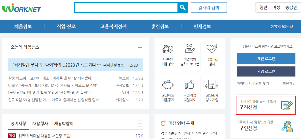This screenshot has width=301, height=139.
Task: Open 신규직원 59명 선발한 기보 article
Action: point(55,100)
